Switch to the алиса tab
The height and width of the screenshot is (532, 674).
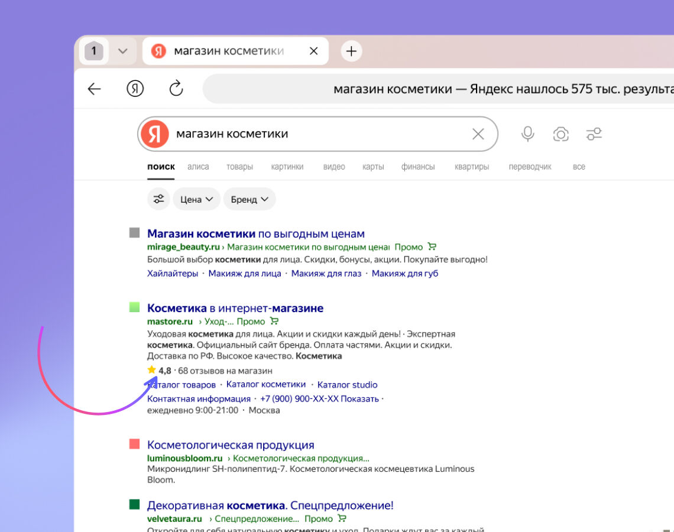[198, 167]
